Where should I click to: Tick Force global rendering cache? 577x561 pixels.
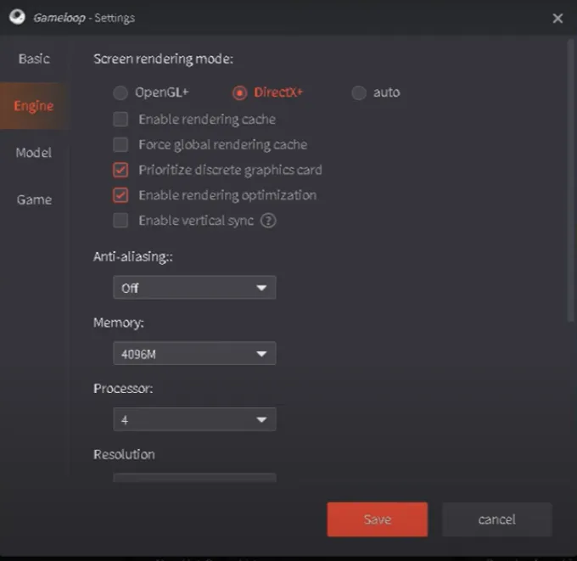[120, 144]
